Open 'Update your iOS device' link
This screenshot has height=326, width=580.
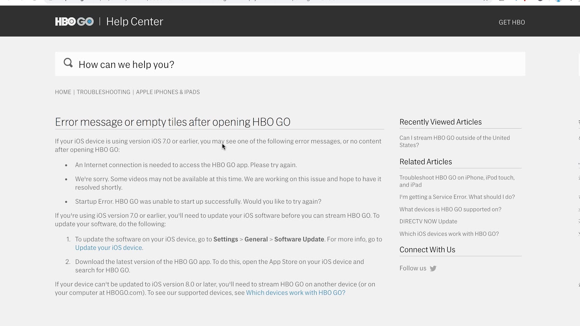(x=108, y=248)
